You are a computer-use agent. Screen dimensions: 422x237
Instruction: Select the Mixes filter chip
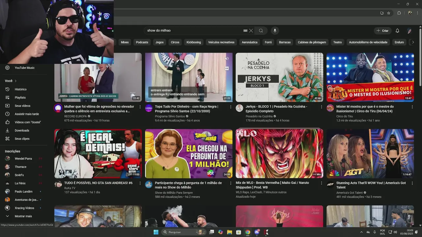[x=125, y=42]
